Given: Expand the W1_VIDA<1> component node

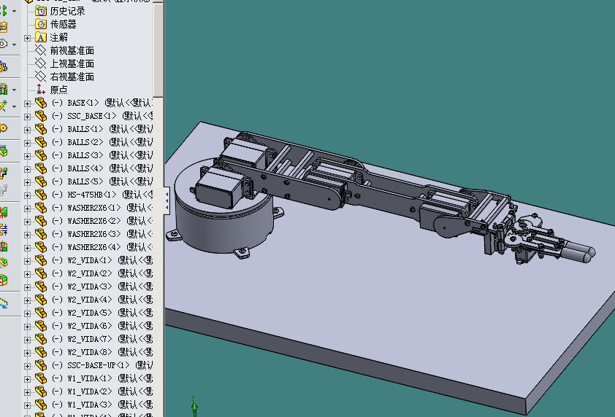Looking at the screenshot, I should (27, 379).
